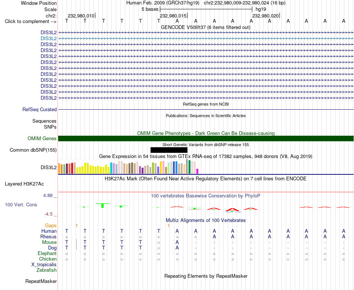Select the Dog alignment row label
The height and width of the screenshot is (290, 354).
pos(53,248)
